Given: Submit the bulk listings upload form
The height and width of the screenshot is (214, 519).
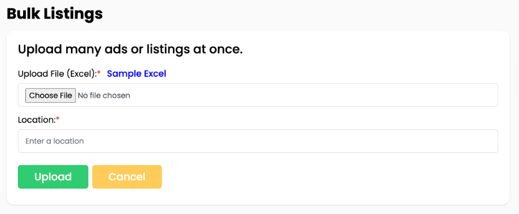Looking at the screenshot, I should tap(53, 177).
